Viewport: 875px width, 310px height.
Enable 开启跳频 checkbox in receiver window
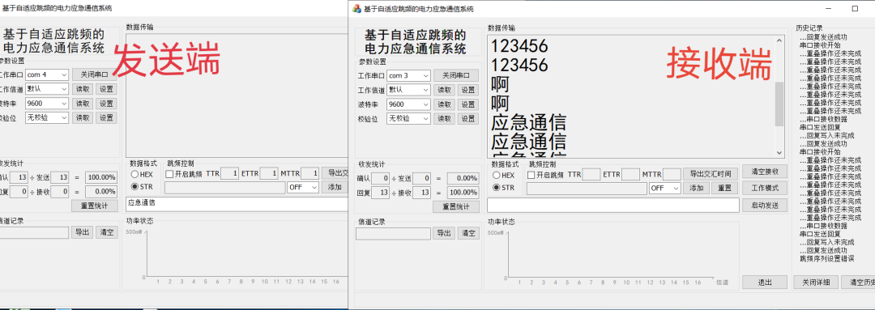point(531,175)
